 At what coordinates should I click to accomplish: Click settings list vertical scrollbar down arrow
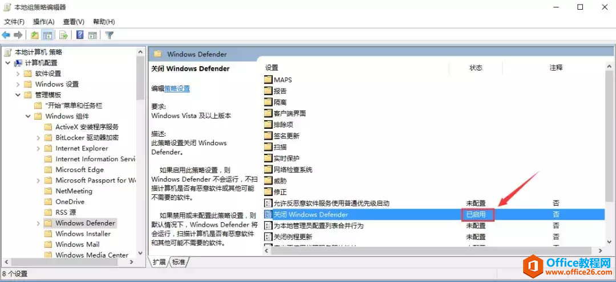pyautogui.click(x=610, y=242)
